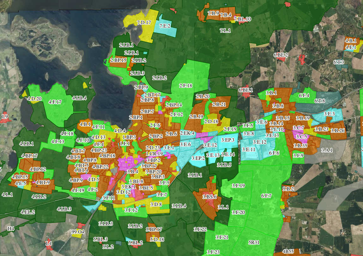Click the 3.BS.6 residential zone
The height and width of the screenshot is (256, 363).
pyautogui.click(x=209, y=197)
